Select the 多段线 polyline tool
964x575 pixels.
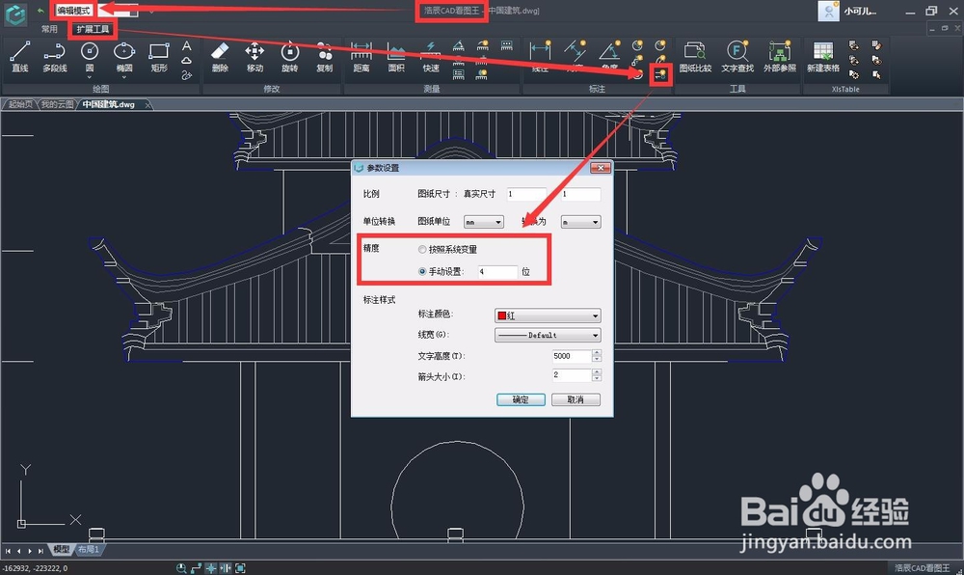[55, 57]
